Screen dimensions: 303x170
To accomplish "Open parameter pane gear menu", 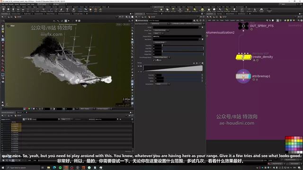I will click(194, 20).
